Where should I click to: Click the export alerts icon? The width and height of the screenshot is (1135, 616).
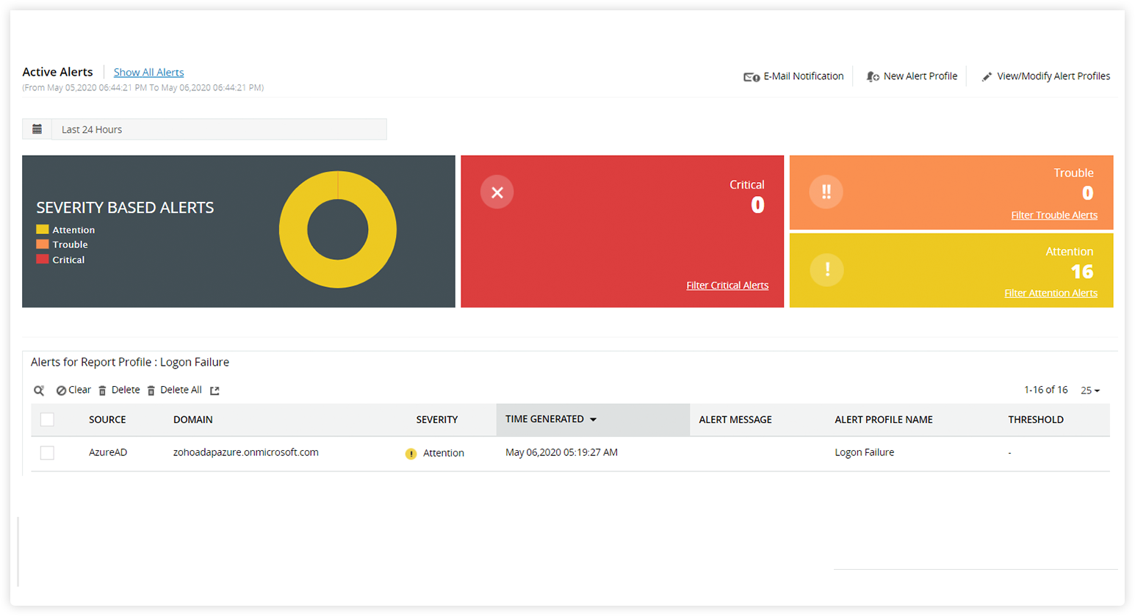(x=215, y=391)
